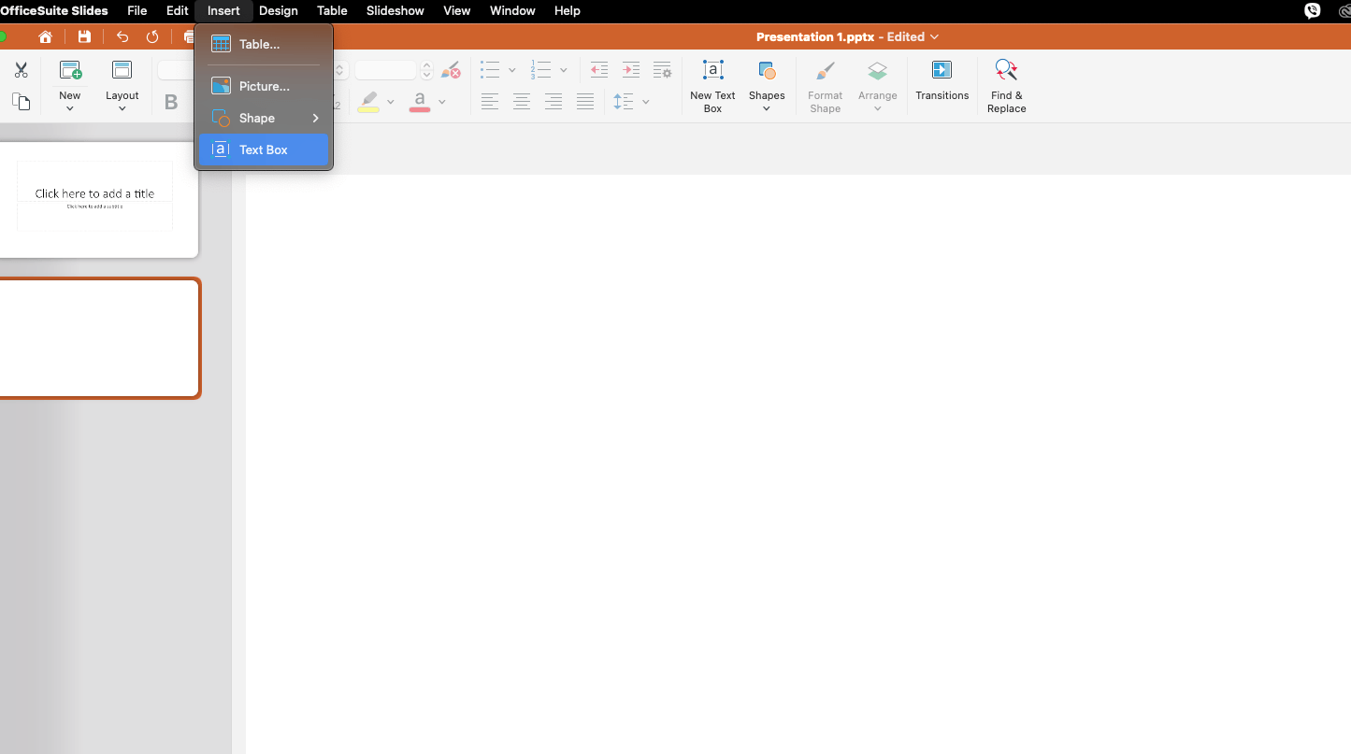Open the Shape submenu
Viewport: 1351px width, 754px height.
(x=264, y=118)
